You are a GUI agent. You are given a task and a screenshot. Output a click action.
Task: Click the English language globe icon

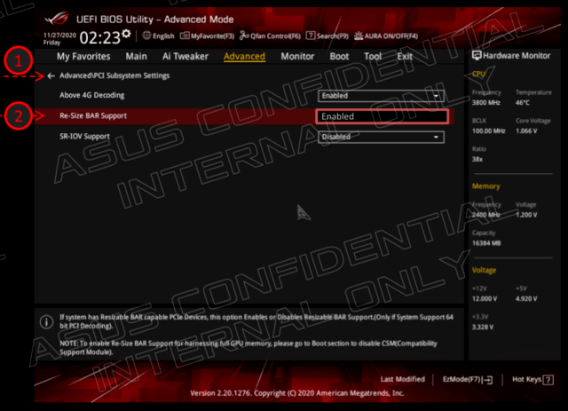146,36
